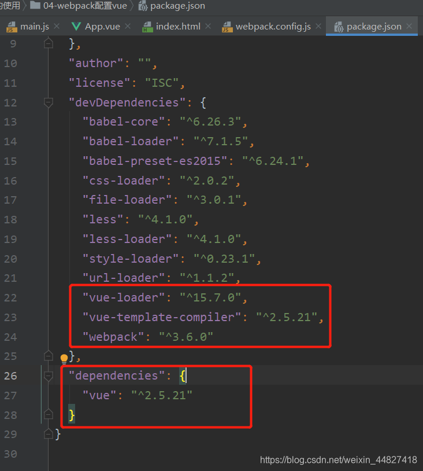Click the "vue-template-compiler" key
The image size is (423, 471).
pyautogui.click(x=162, y=318)
